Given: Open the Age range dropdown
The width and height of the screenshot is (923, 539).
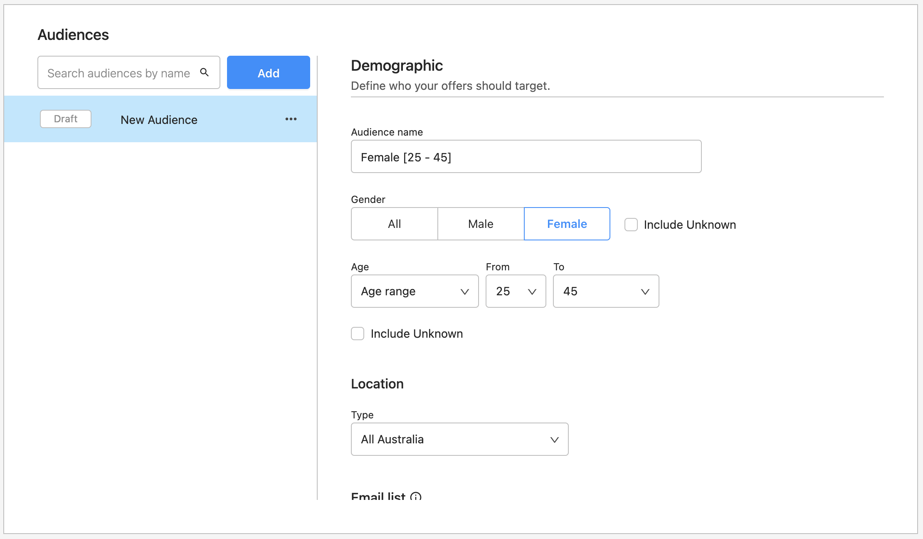Looking at the screenshot, I should (x=415, y=291).
